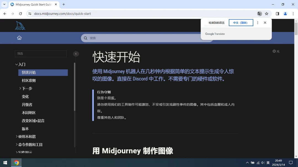Click the sidebar scrollbar
The width and height of the screenshot is (298, 167).
74,87
